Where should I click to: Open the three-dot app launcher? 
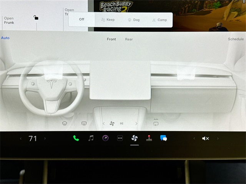point(120,138)
